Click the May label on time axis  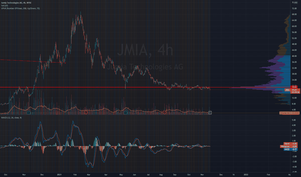pyautogui.click(x=121, y=174)
